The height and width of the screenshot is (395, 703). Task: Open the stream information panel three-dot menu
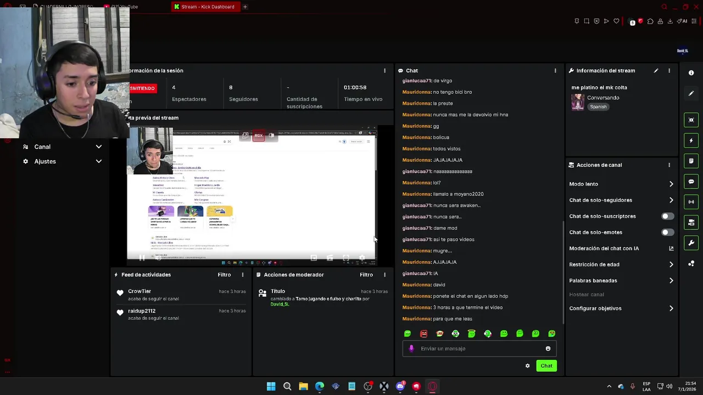(669, 71)
